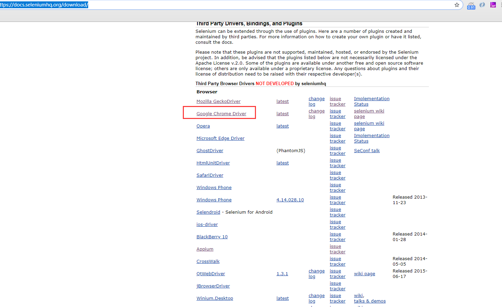
Task: Open the GhostDriver link
Action: [210, 150]
